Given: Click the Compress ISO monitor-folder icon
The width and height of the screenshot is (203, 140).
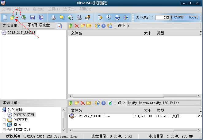Looking at the screenshot, I should [x=62, y=18].
